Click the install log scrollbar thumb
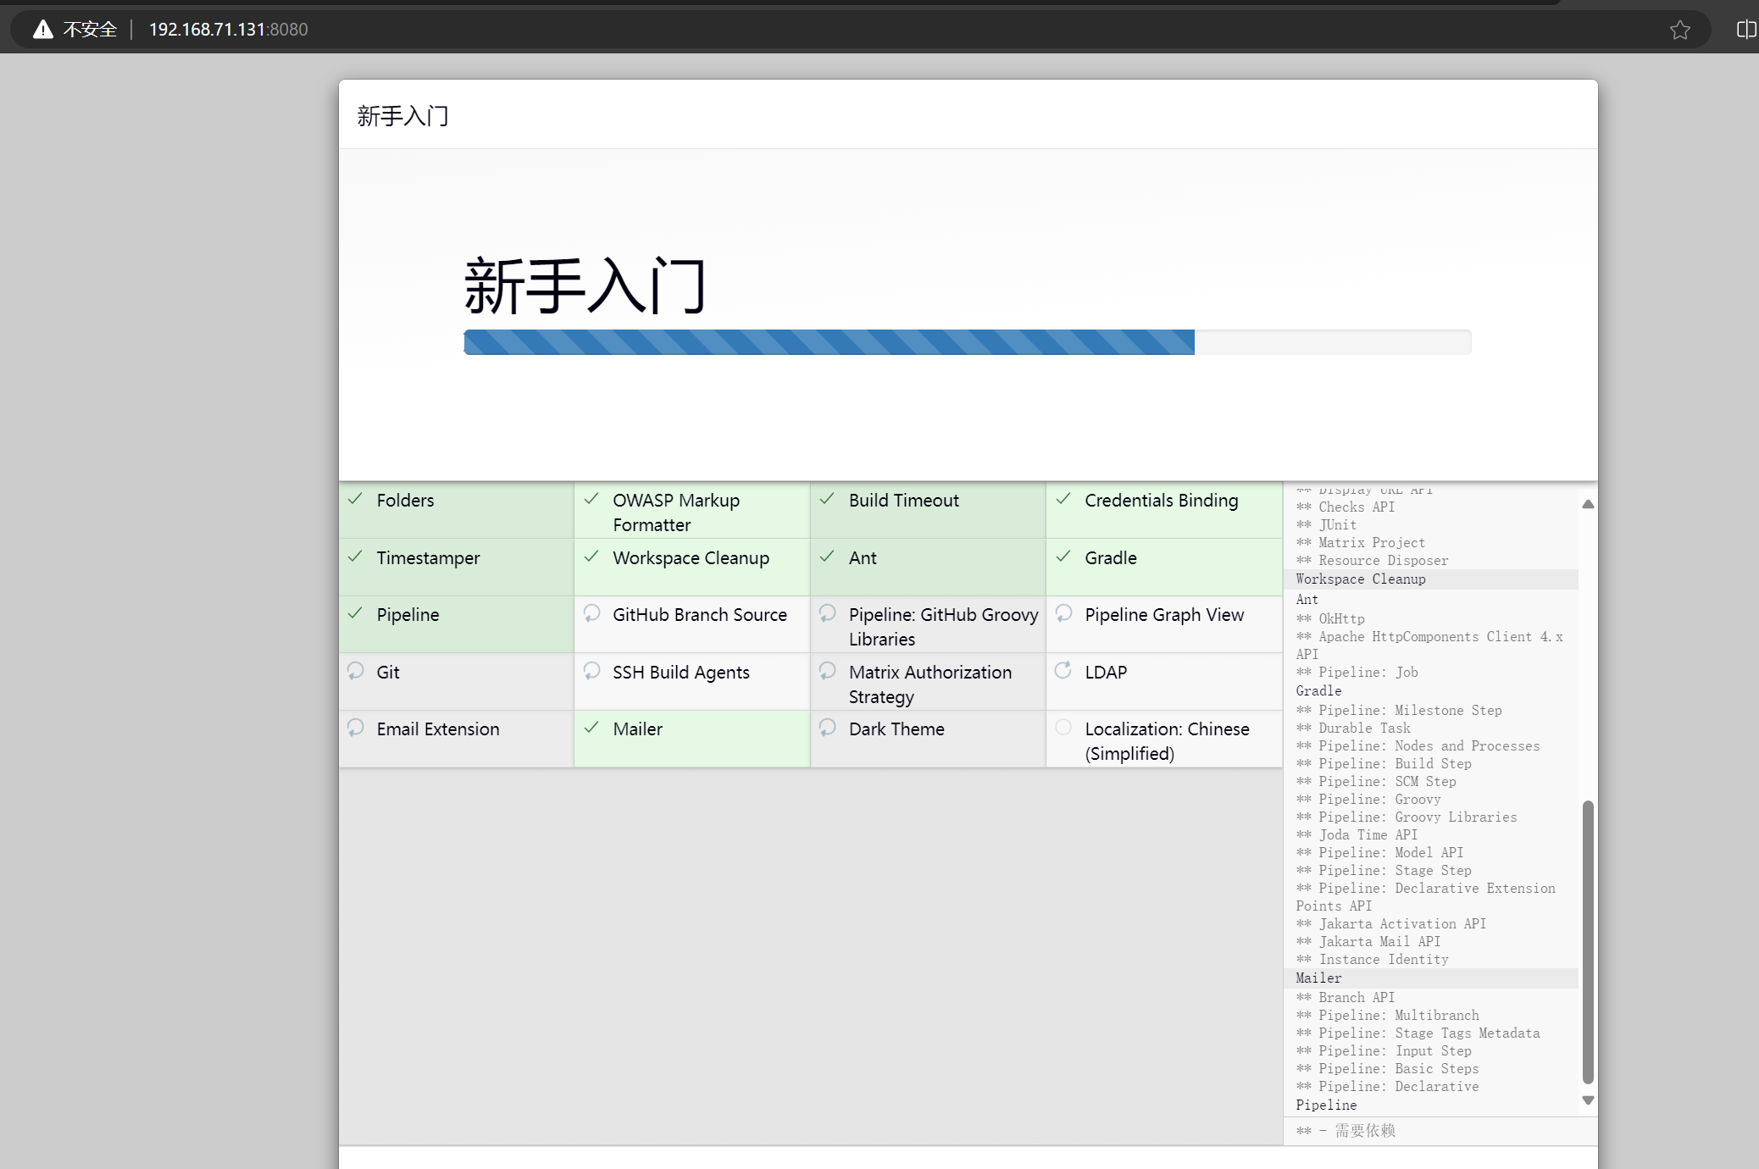The height and width of the screenshot is (1169, 1759). [1588, 941]
